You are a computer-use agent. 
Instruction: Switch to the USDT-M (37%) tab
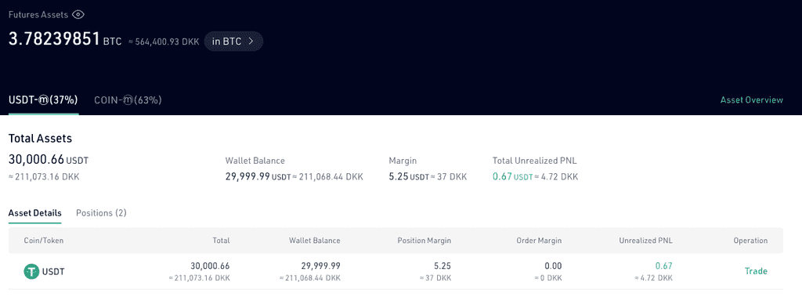tap(44, 100)
